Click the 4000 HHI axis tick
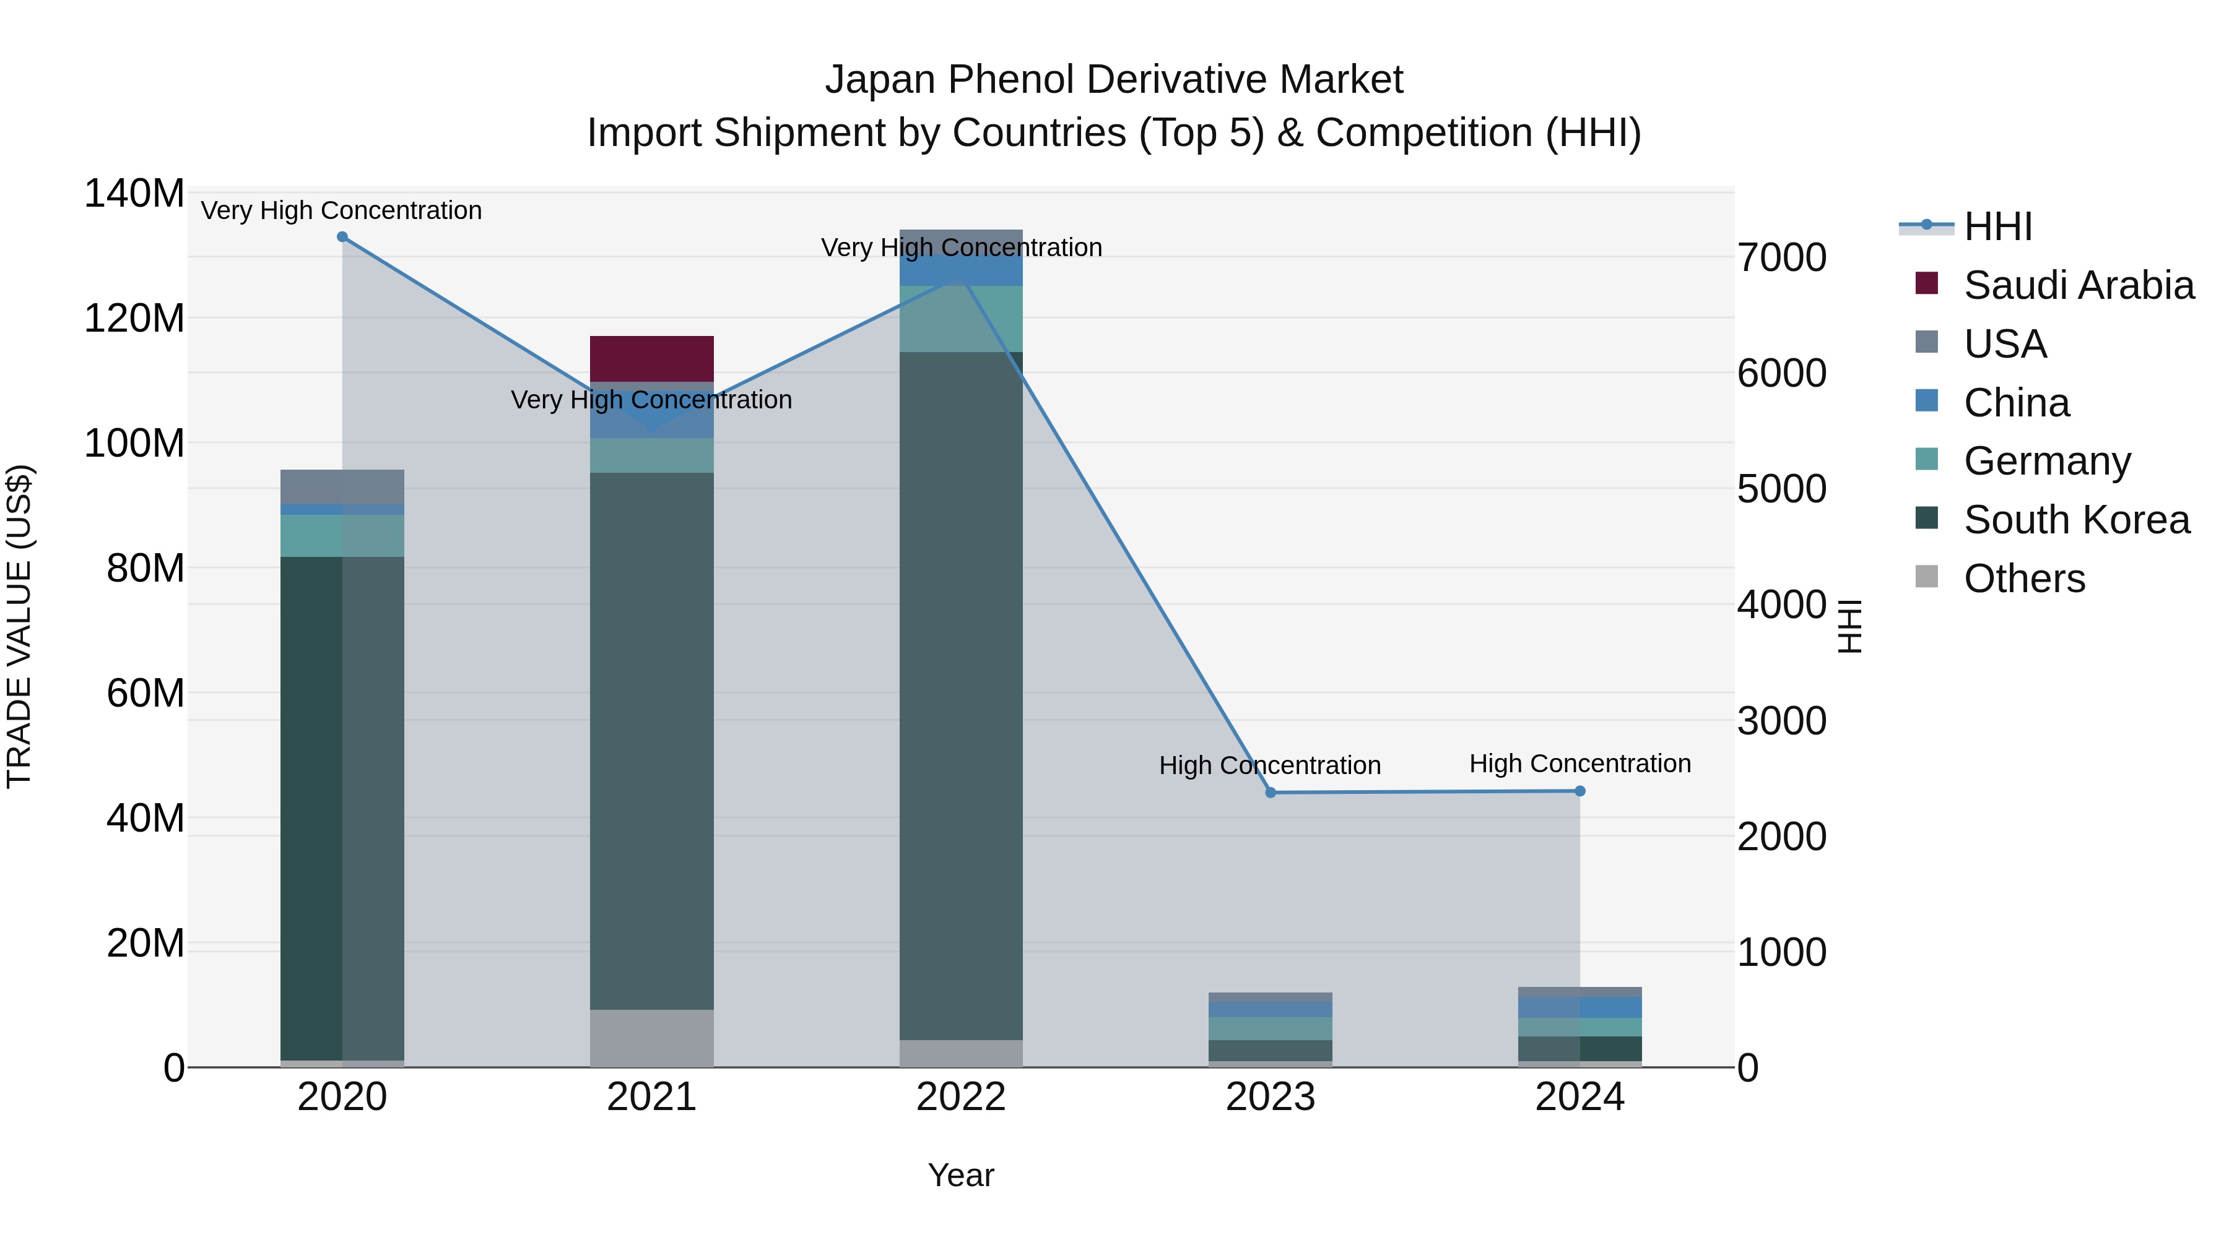The height and width of the screenshot is (1253, 2229). click(x=1781, y=605)
